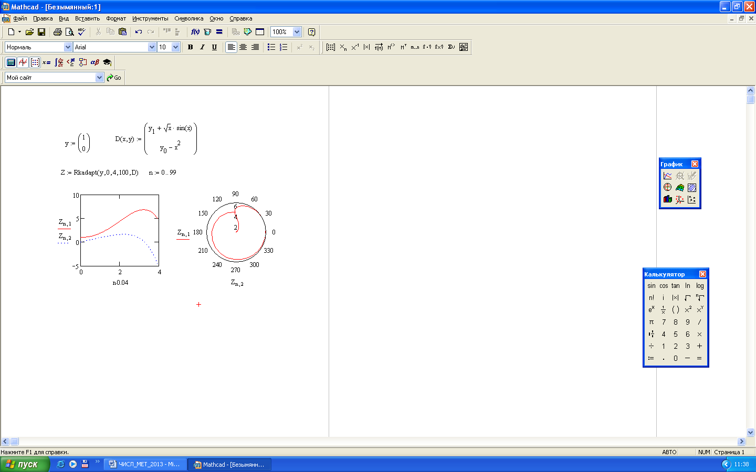This screenshot has width=756, height=472.
Task: Click the Go button
Action: click(x=114, y=78)
